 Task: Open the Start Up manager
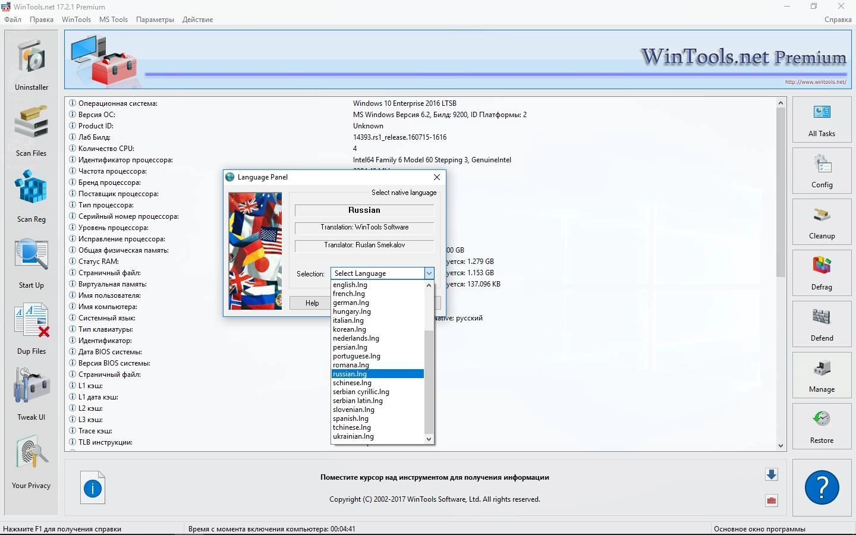click(x=32, y=262)
